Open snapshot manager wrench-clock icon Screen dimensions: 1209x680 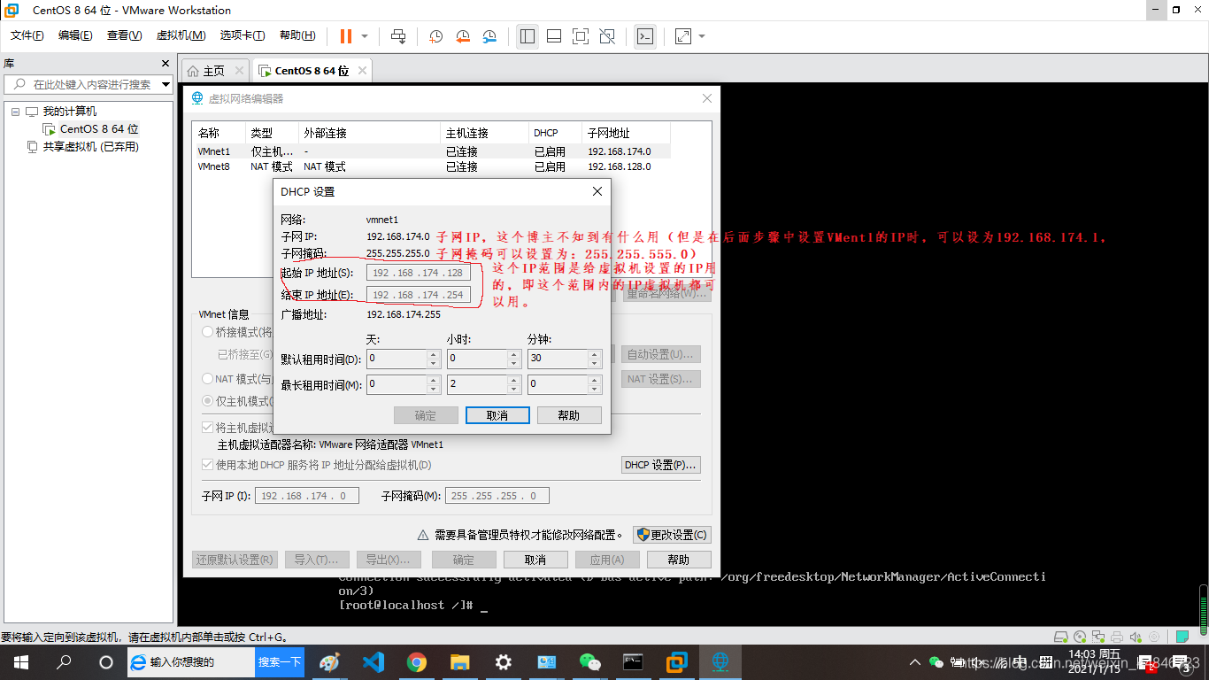(489, 36)
